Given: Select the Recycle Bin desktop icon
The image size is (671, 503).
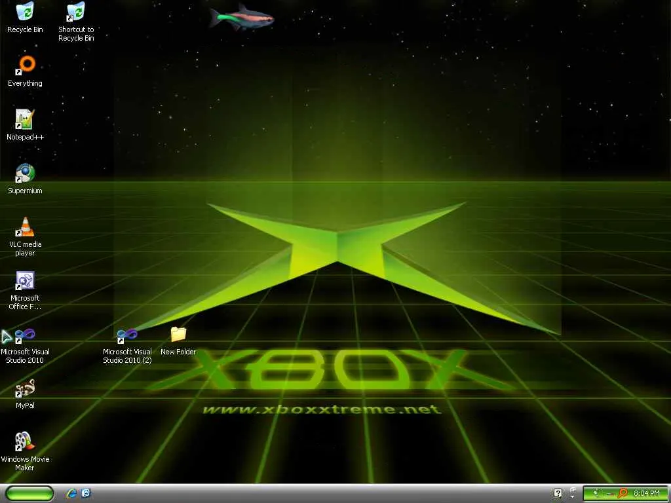Looking at the screenshot, I should coord(25,18).
